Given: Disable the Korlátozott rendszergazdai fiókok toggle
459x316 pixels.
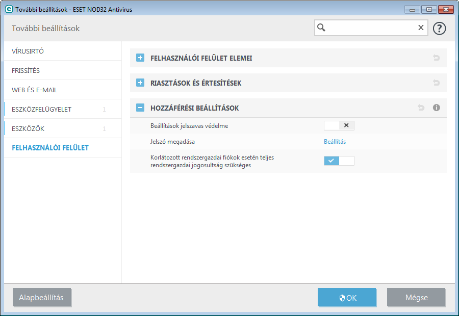Looking at the screenshot, I should (339, 161).
